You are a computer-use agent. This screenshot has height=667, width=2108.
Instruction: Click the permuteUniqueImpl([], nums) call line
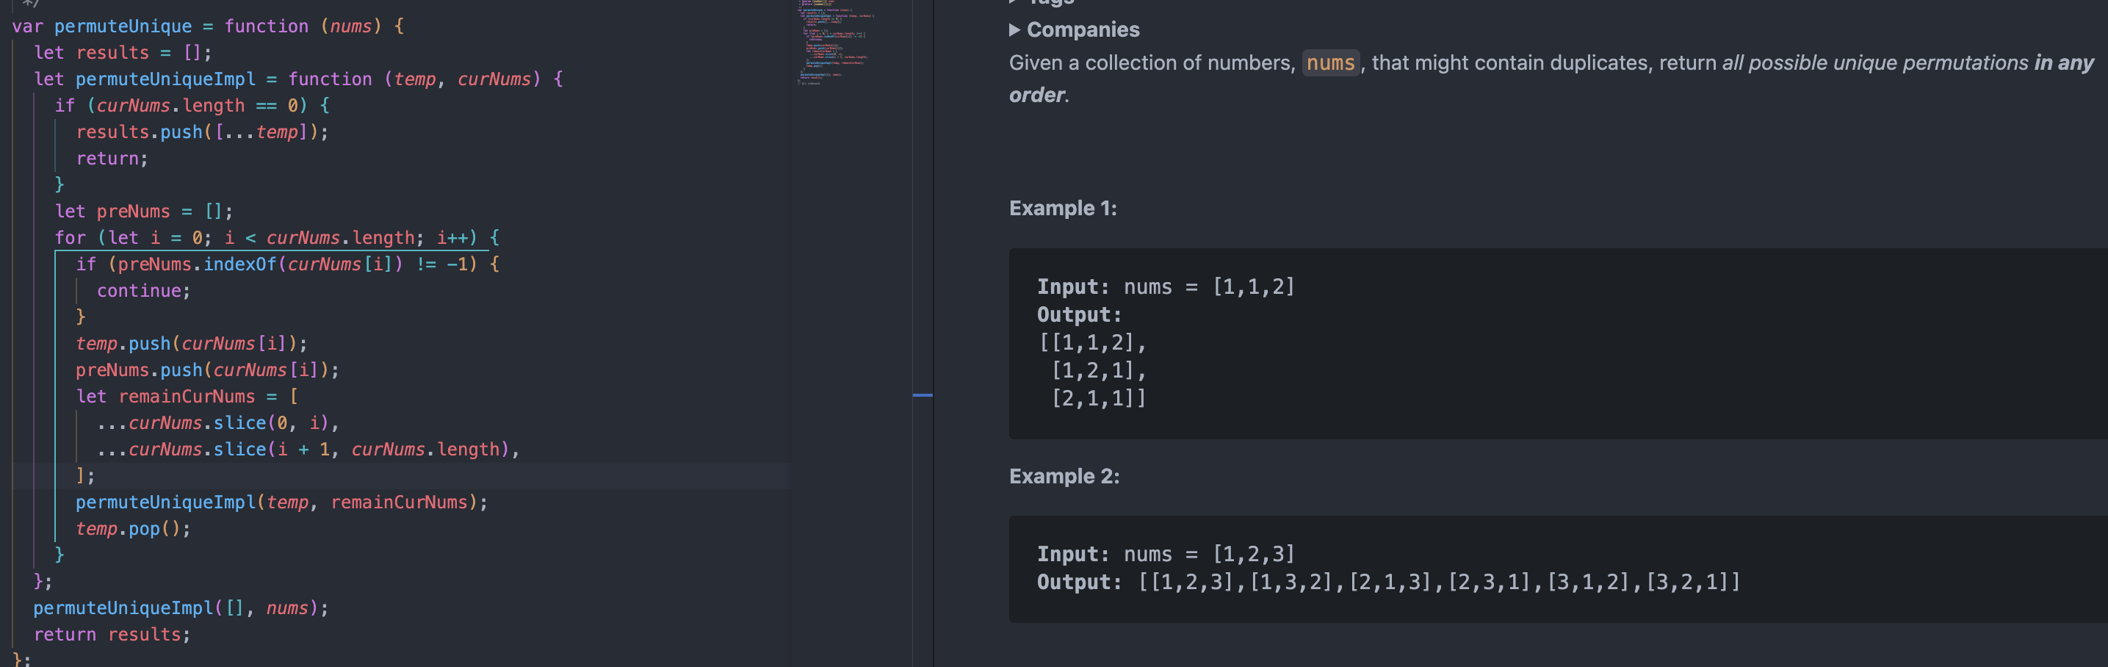point(180,608)
